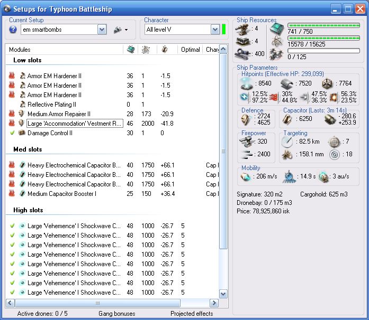Click the CPU usage bar 741 / 750

pos(323,25)
